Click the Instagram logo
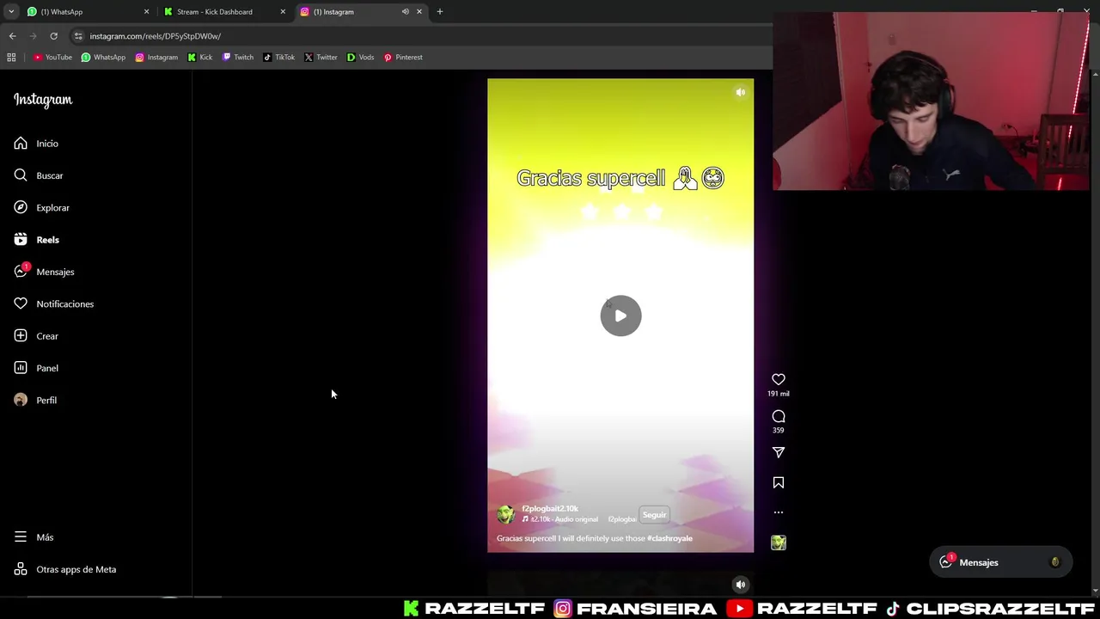 tap(43, 100)
